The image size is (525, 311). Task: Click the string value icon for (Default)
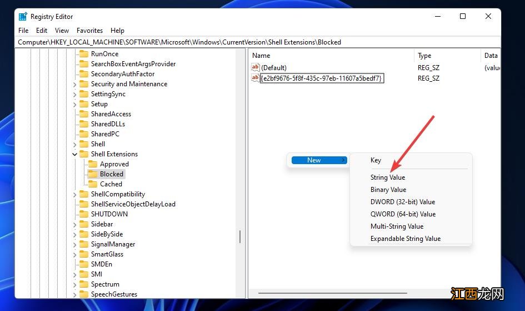pos(255,67)
